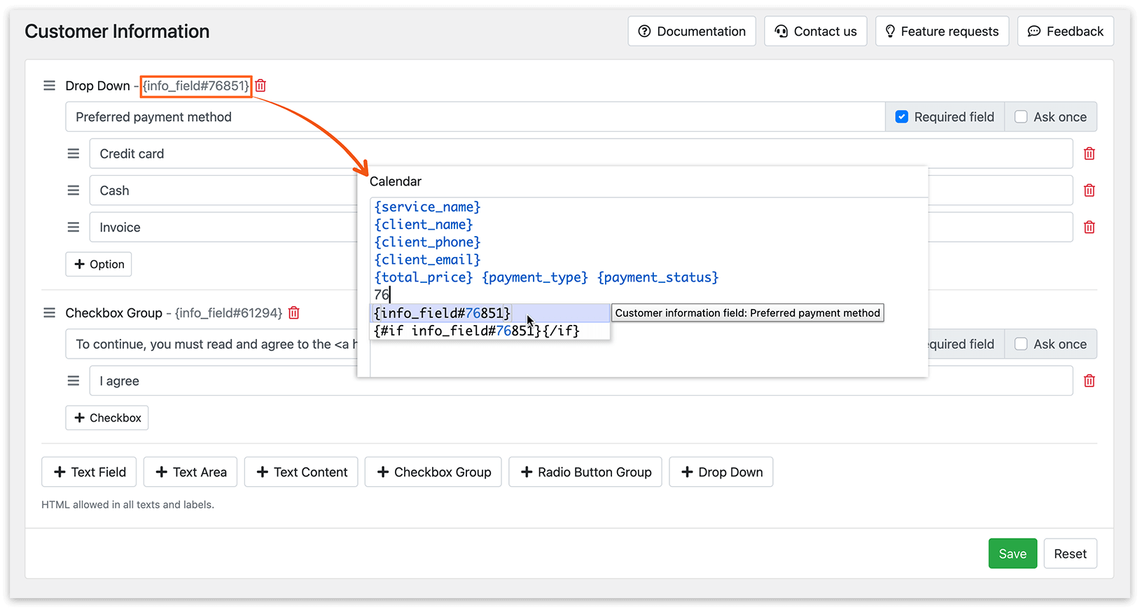The height and width of the screenshot is (608, 1140).
Task: Remove the Credit card option with trash icon
Action: coord(1089,153)
